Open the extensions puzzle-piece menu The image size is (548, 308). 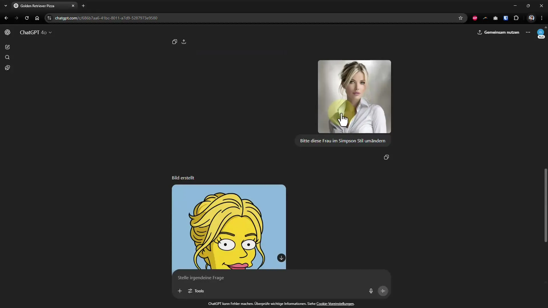click(516, 18)
